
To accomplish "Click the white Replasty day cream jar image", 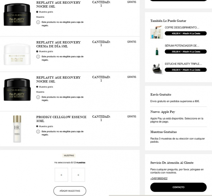I will pos(17,54).
